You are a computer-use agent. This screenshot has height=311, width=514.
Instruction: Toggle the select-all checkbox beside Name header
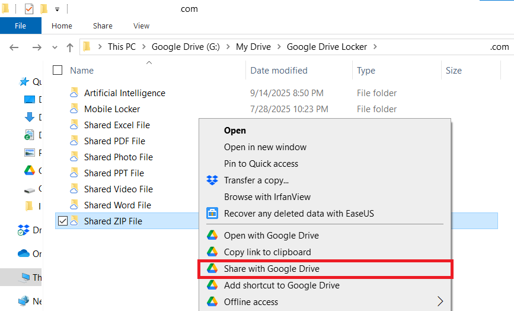[x=58, y=71]
